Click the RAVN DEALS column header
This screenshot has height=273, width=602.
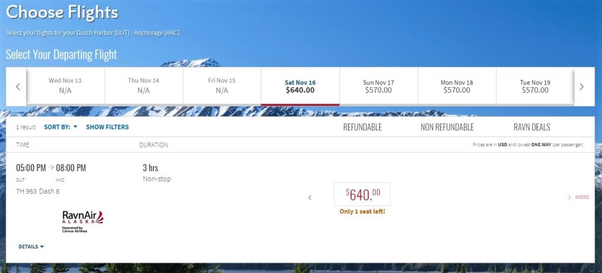point(532,127)
